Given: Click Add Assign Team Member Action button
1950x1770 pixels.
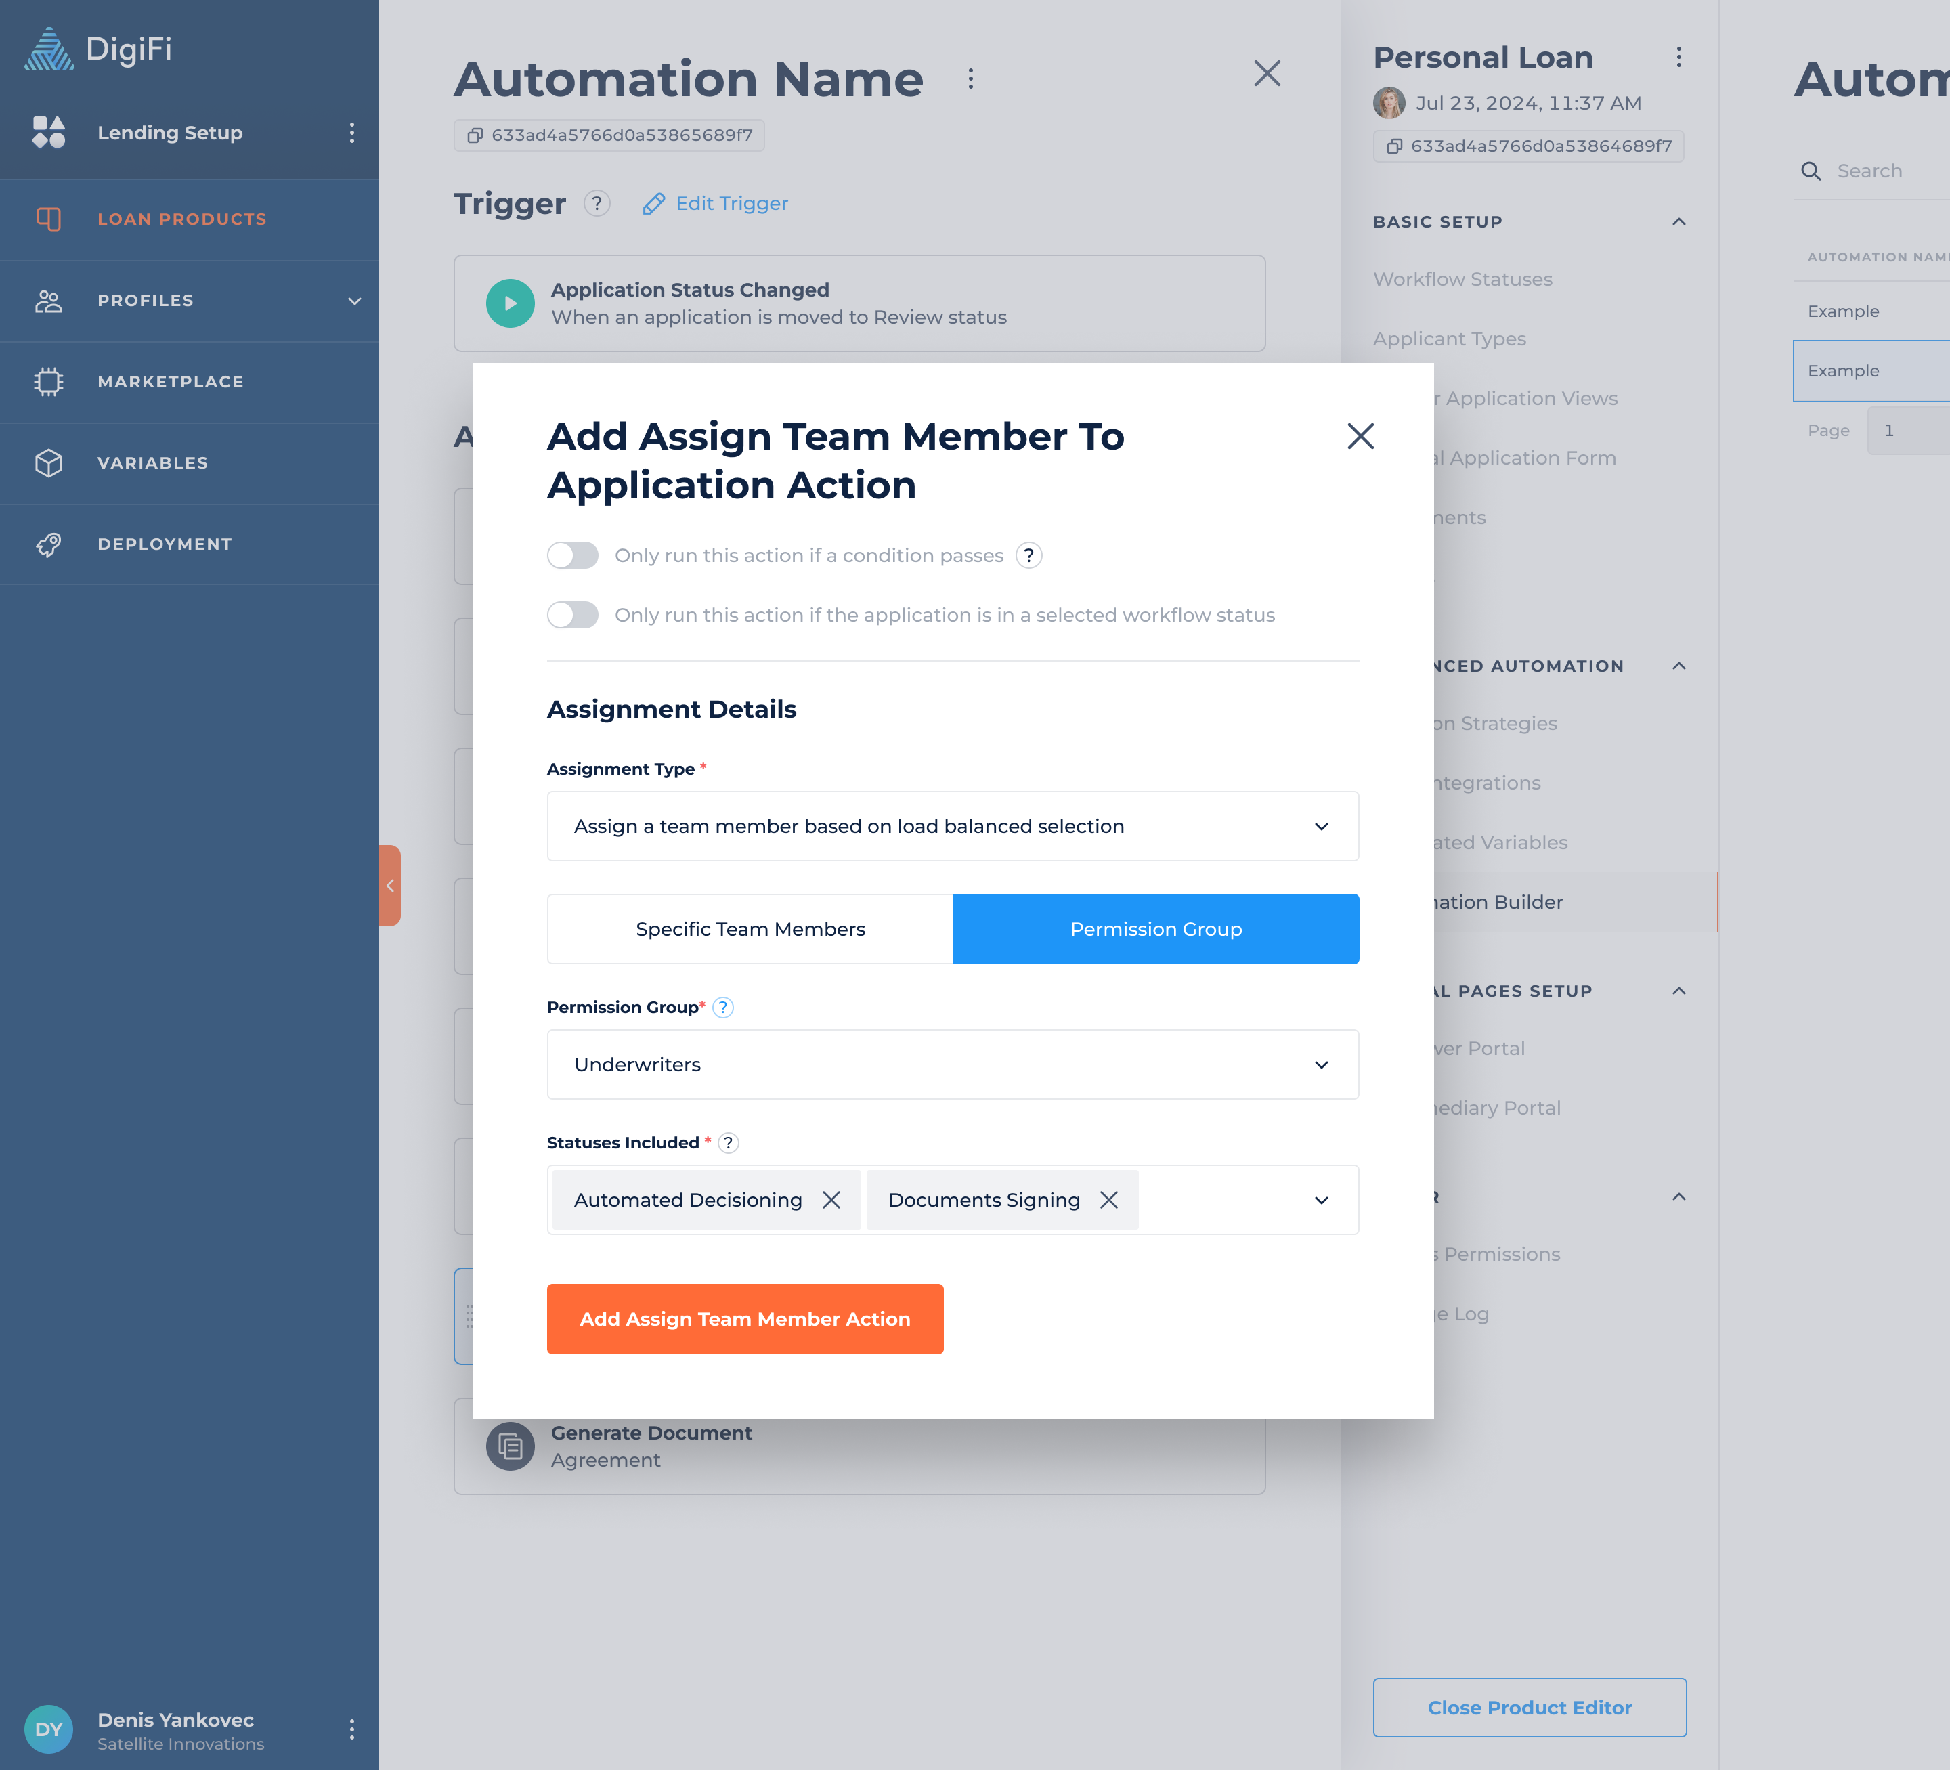Looking at the screenshot, I should (744, 1318).
